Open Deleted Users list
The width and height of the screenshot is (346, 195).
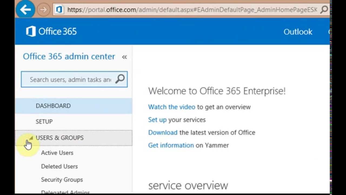59,166
